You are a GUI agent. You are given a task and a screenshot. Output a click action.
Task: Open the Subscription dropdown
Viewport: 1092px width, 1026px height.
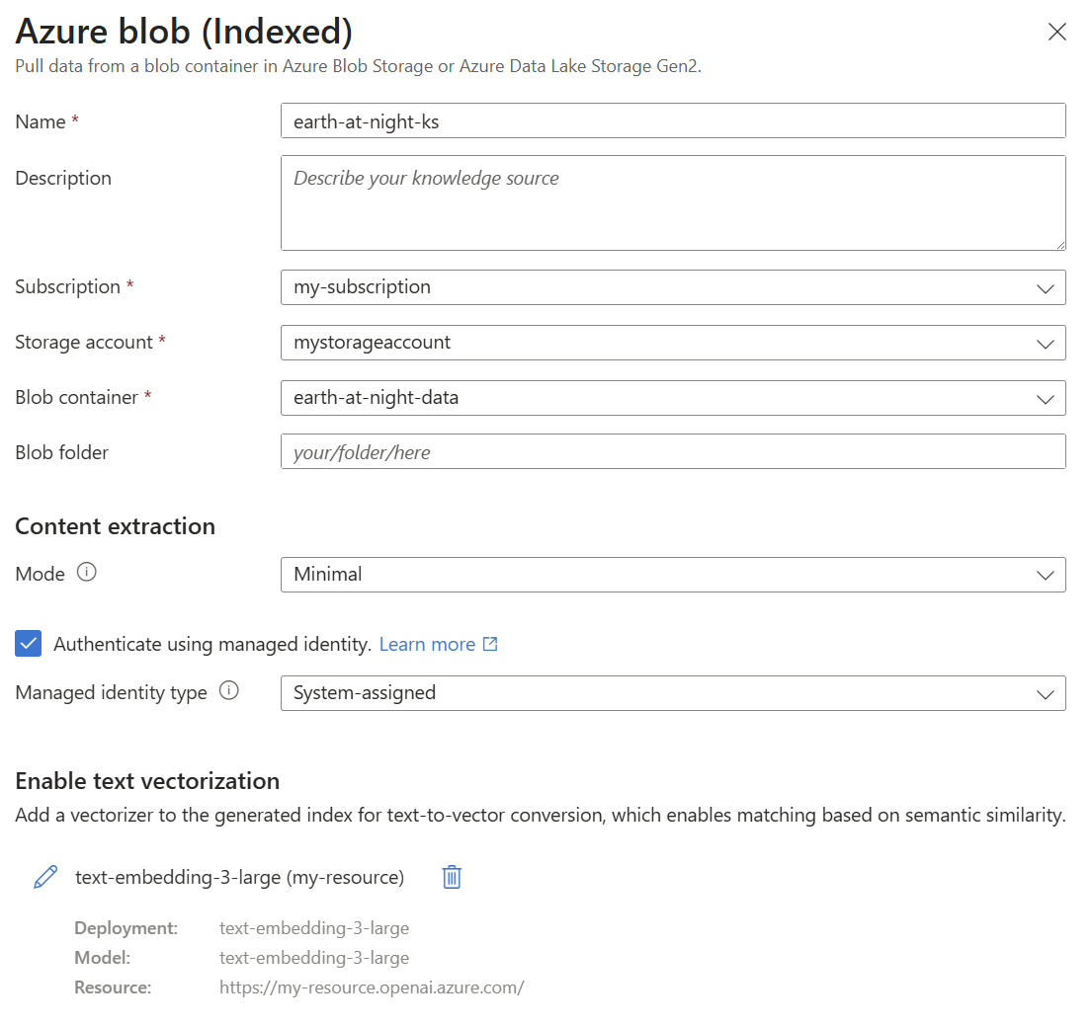click(x=673, y=287)
